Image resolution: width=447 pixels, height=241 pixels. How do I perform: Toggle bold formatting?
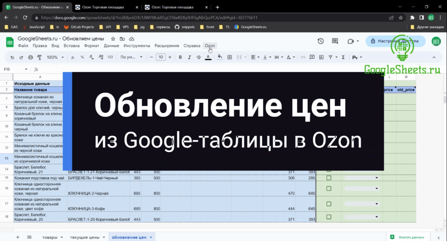pos(180,57)
